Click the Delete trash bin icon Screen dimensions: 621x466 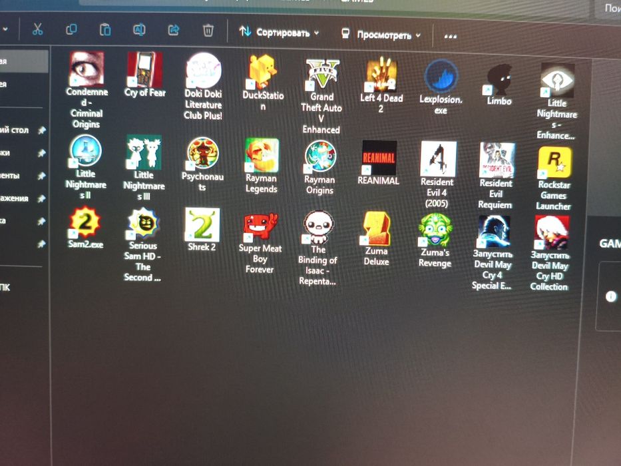(208, 31)
